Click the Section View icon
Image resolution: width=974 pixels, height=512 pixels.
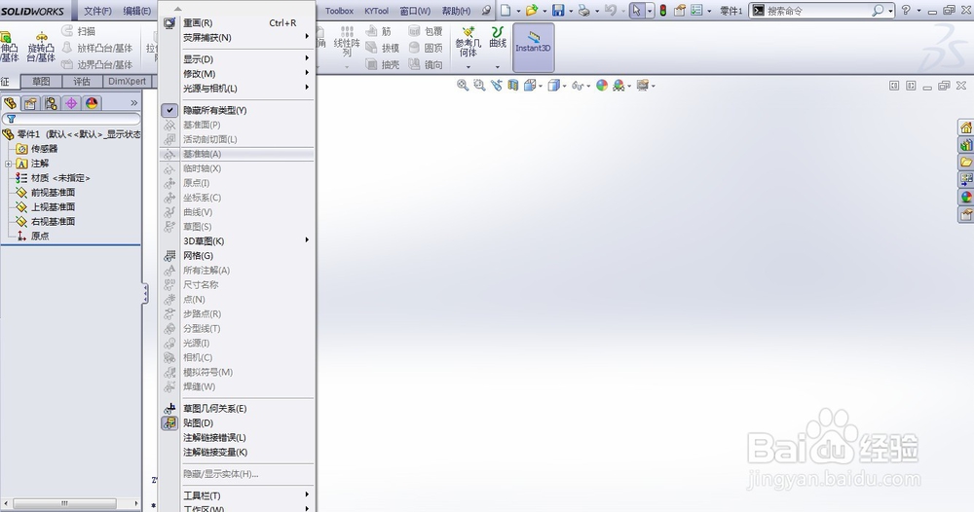click(x=512, y=86)
